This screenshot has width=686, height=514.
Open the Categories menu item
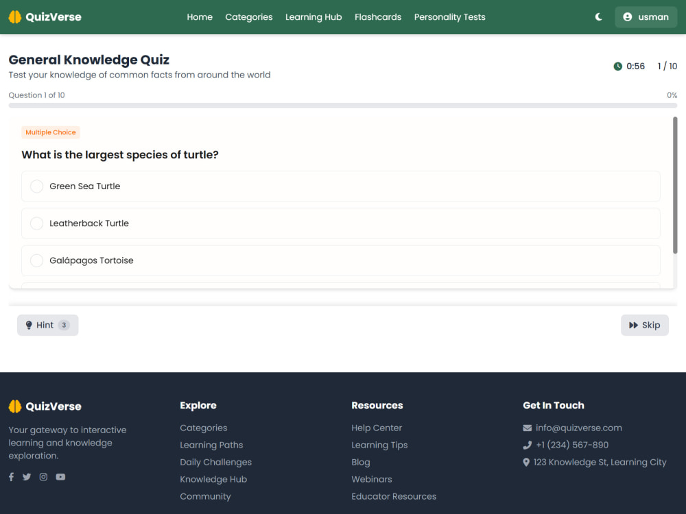(x=249, y=17)
